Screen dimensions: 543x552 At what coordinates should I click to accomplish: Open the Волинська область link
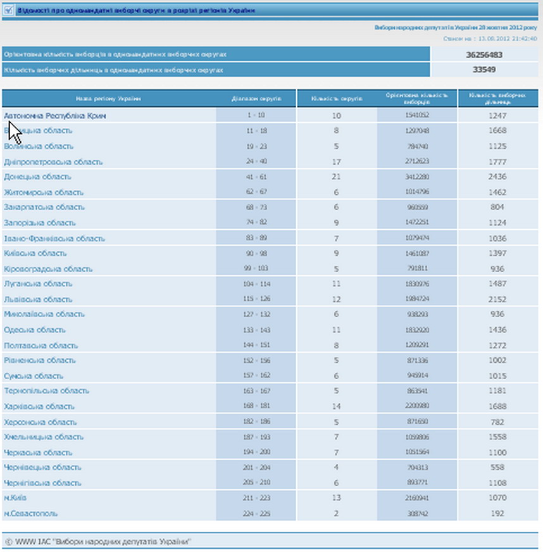(x=39, y=146)
